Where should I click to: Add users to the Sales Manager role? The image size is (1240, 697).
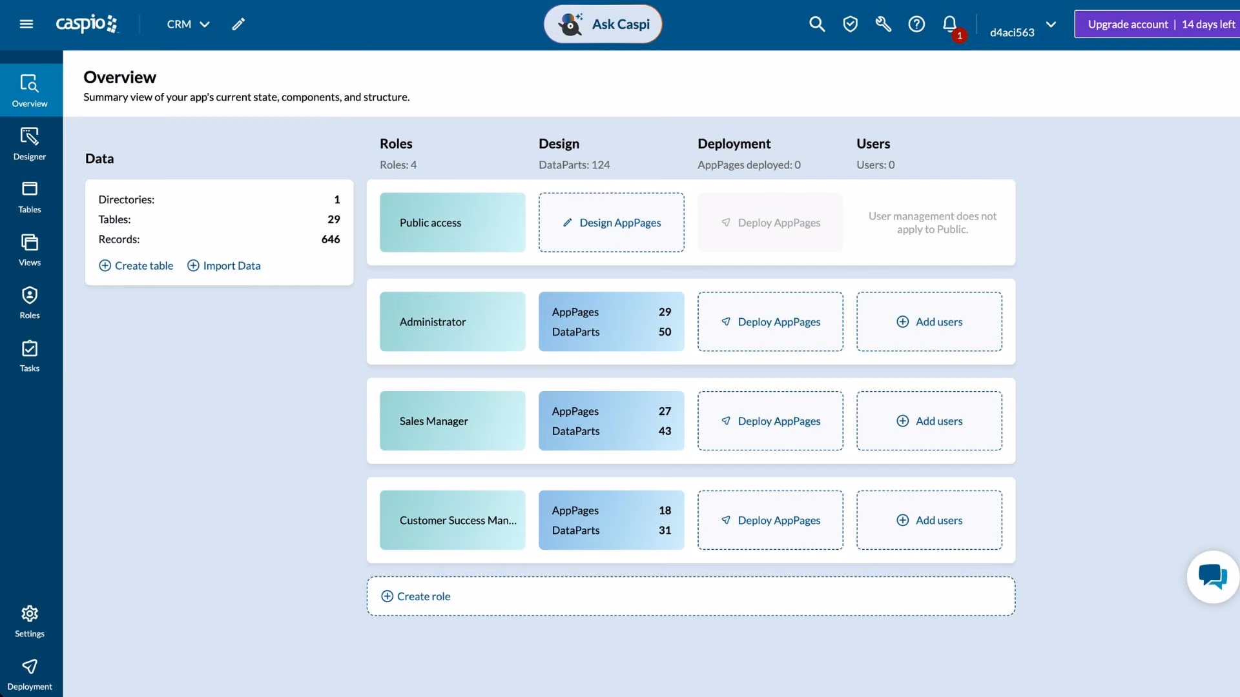tap(929, 421)
